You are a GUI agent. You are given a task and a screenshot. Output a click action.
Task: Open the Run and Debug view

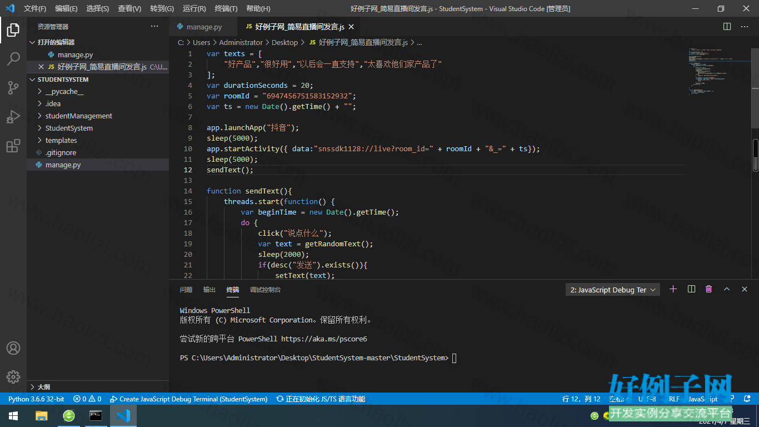[13, 117]
